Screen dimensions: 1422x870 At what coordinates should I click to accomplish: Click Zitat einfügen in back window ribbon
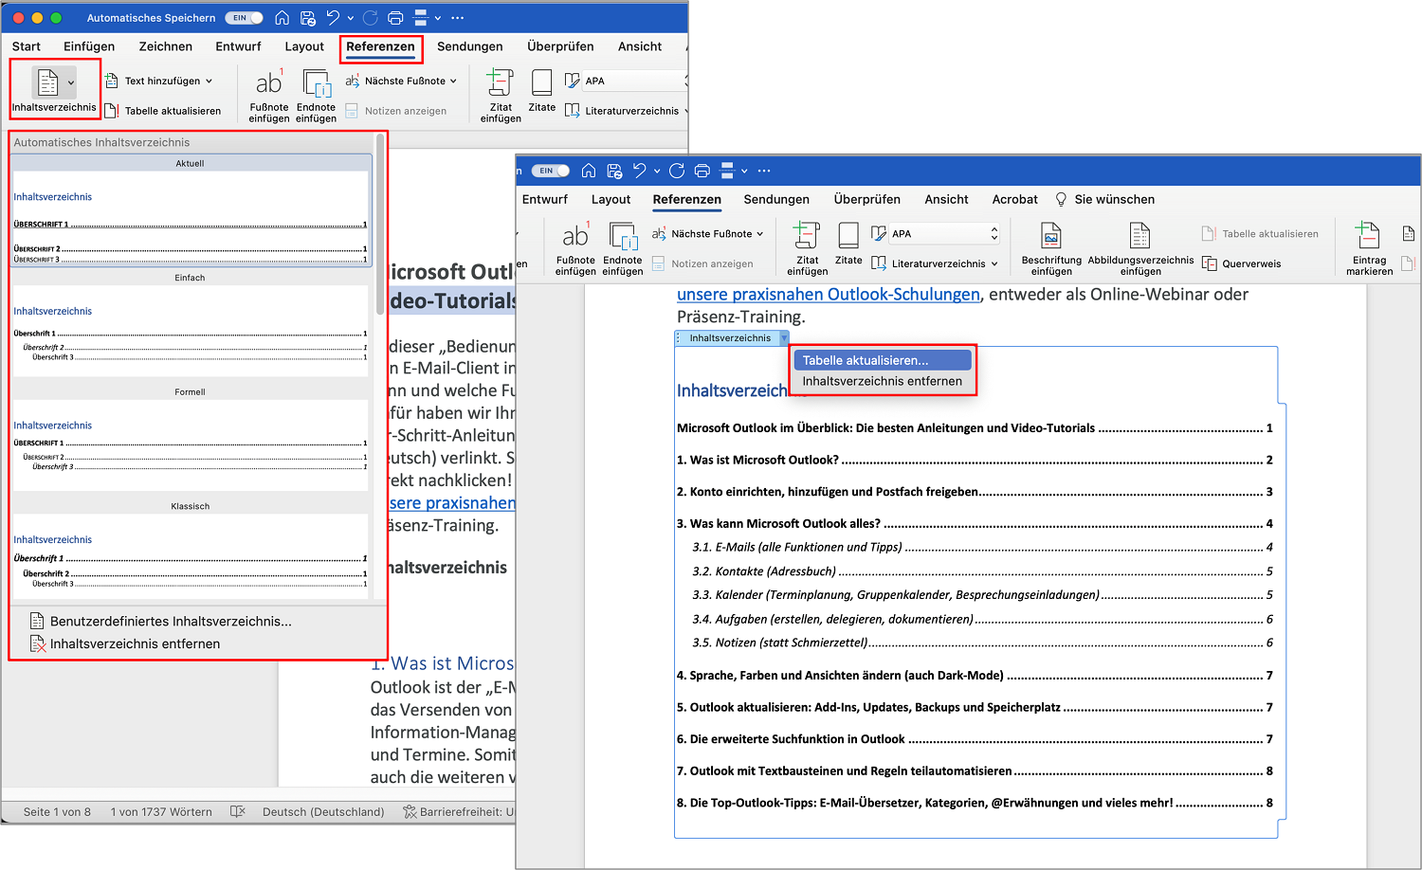[x=501, y=97]
